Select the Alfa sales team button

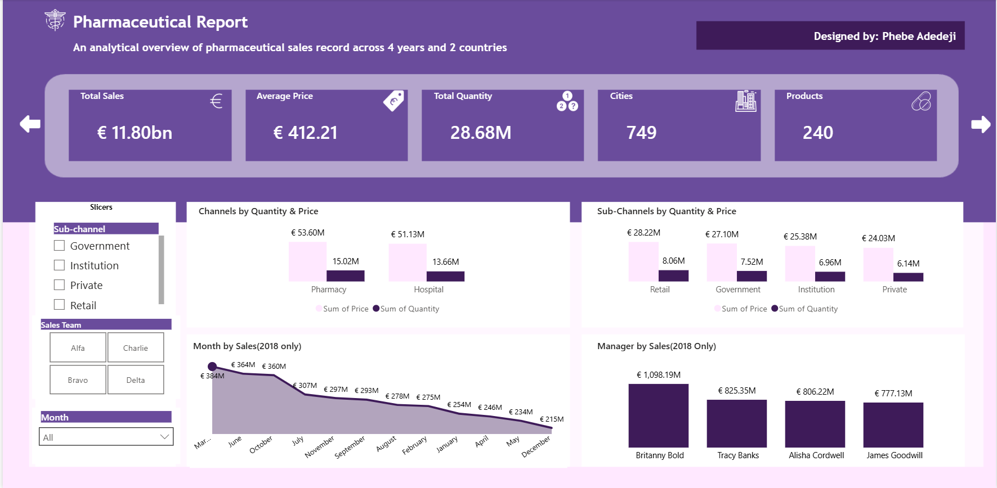click(78, 348)
